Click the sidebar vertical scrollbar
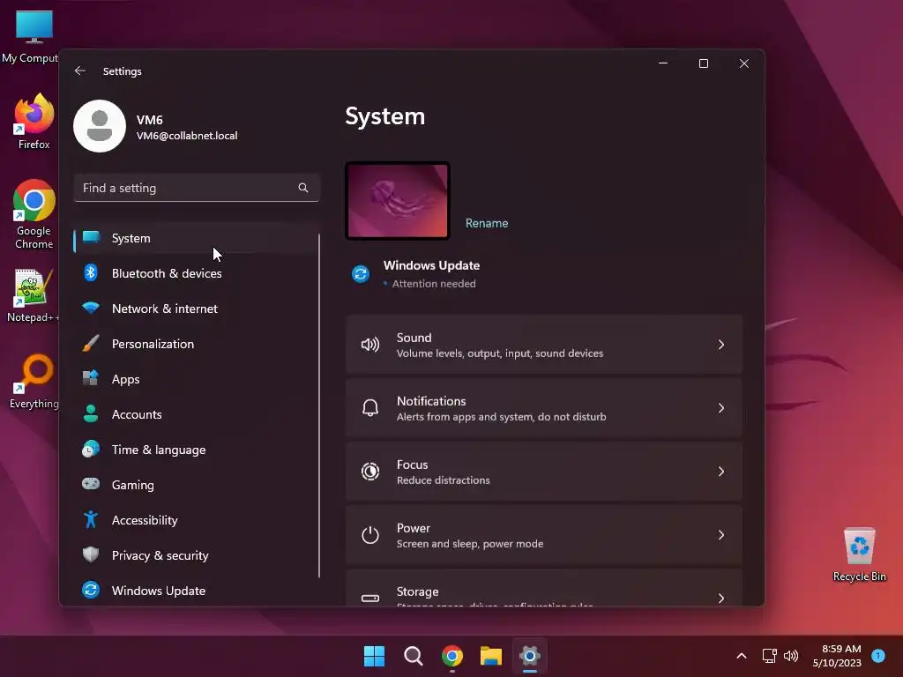Screen dimensions: 903x677 319,405
